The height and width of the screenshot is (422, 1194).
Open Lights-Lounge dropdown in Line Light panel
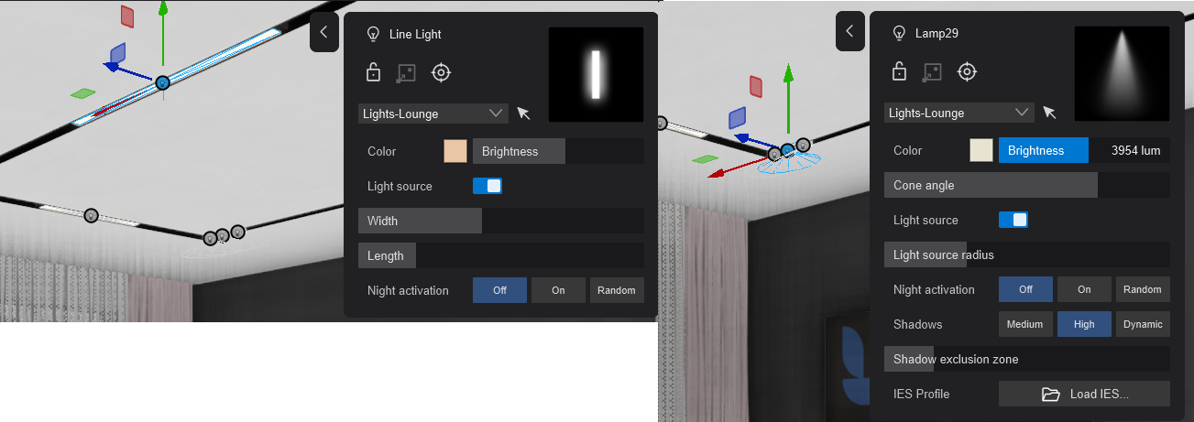point(433,114)
